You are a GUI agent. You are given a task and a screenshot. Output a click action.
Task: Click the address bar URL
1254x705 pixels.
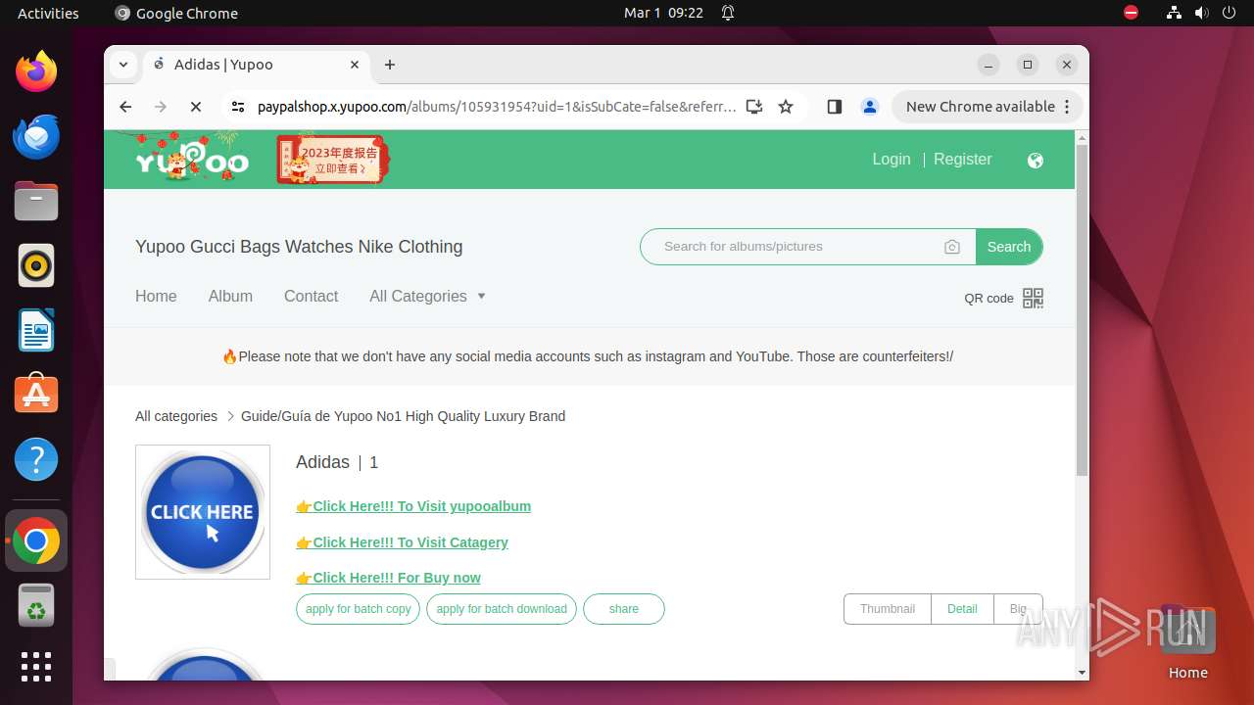(497, 107)
